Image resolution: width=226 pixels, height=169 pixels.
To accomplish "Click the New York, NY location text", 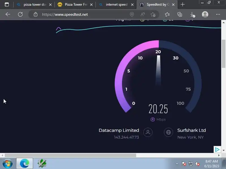I will (190, 137).
